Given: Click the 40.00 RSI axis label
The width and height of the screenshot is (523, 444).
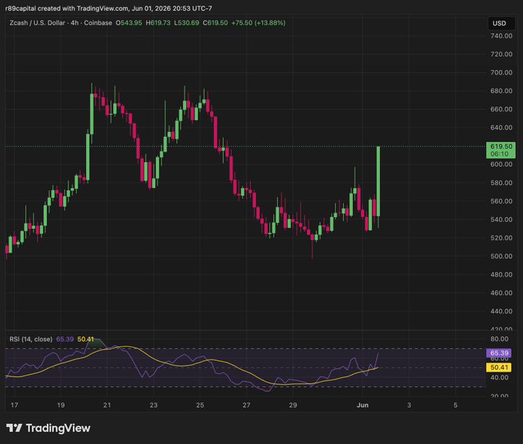Looking at the screenshot, I should click(499, 377).
